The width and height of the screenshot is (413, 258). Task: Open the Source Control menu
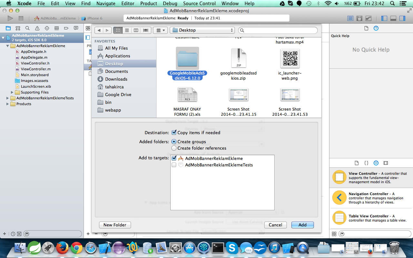(199, 4)
